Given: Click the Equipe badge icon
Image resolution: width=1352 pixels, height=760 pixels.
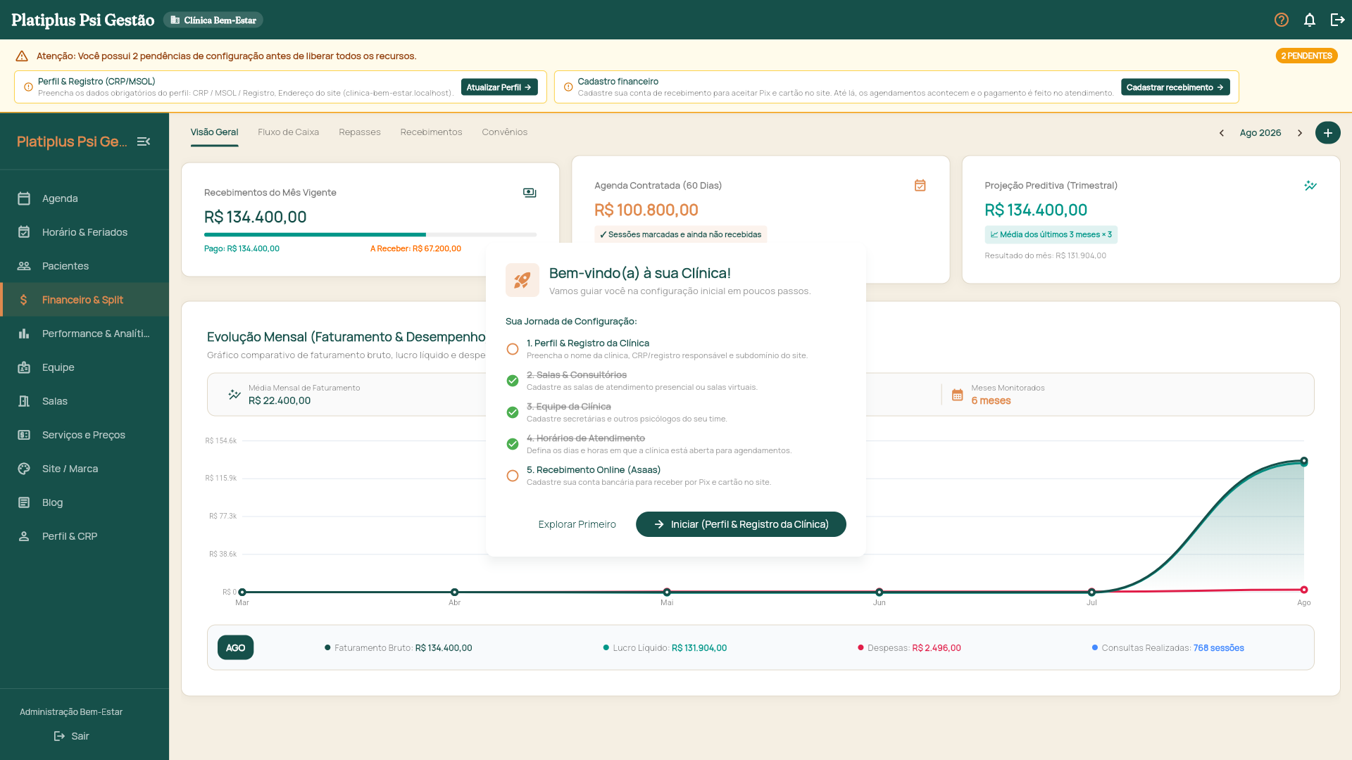Looking at the screenshot, I should [24, 367].
